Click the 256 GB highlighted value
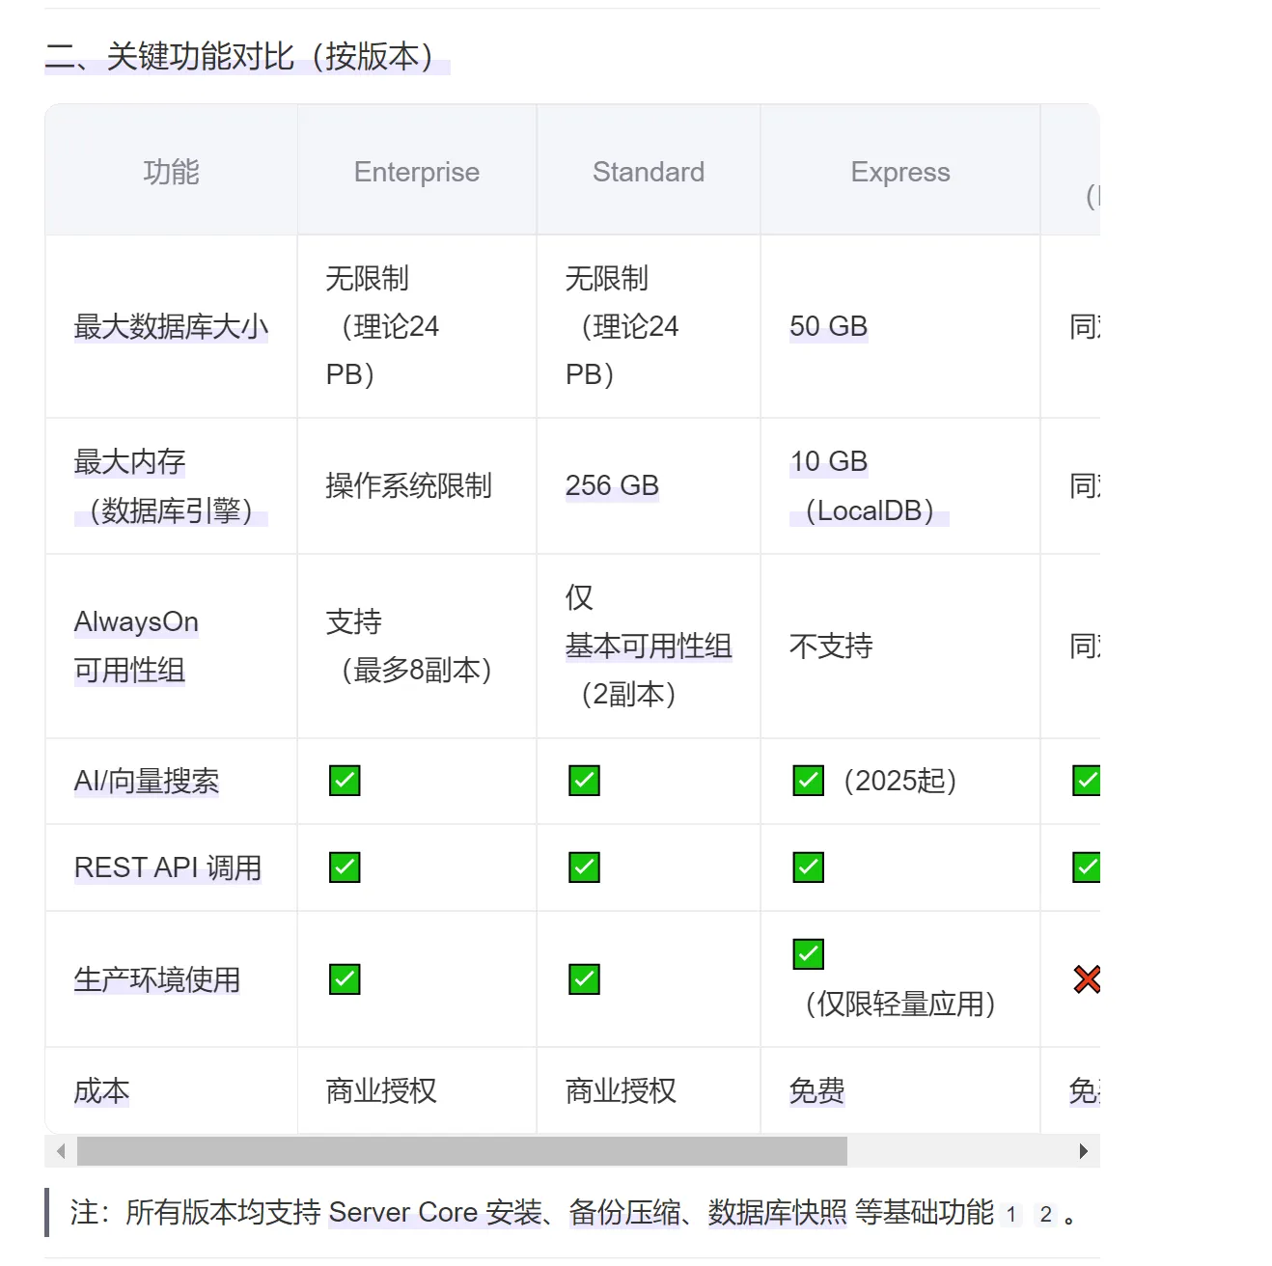This screenshot has width=1272, height=1266. [x=612, y=485]
